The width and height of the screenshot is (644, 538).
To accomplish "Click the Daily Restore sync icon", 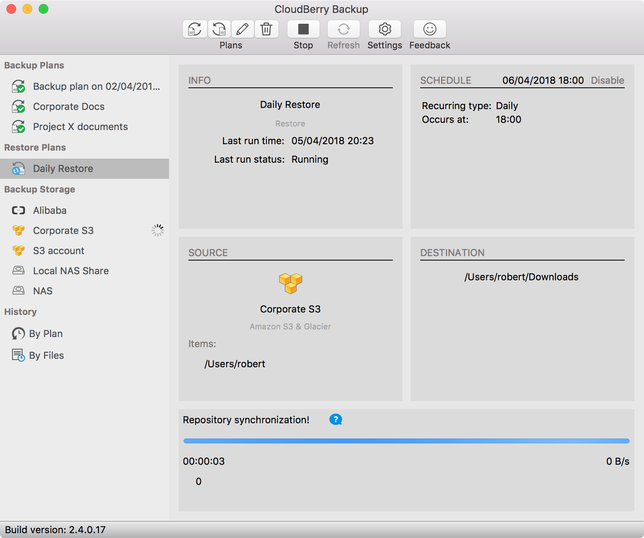I will click(x=19, y=168).
